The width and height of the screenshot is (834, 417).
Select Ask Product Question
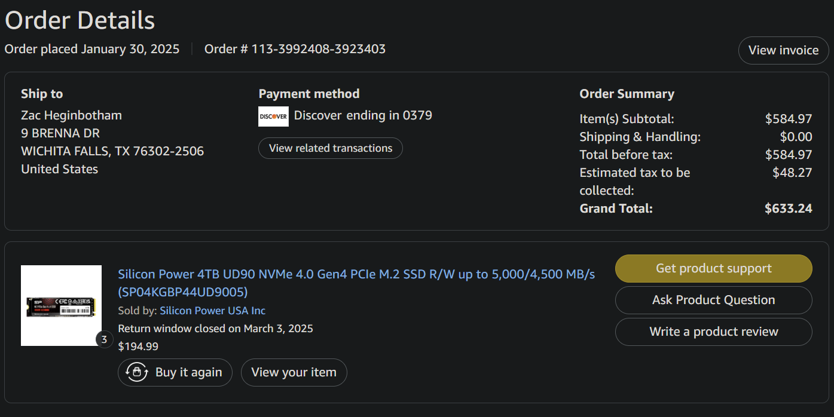tap(713, 300)
